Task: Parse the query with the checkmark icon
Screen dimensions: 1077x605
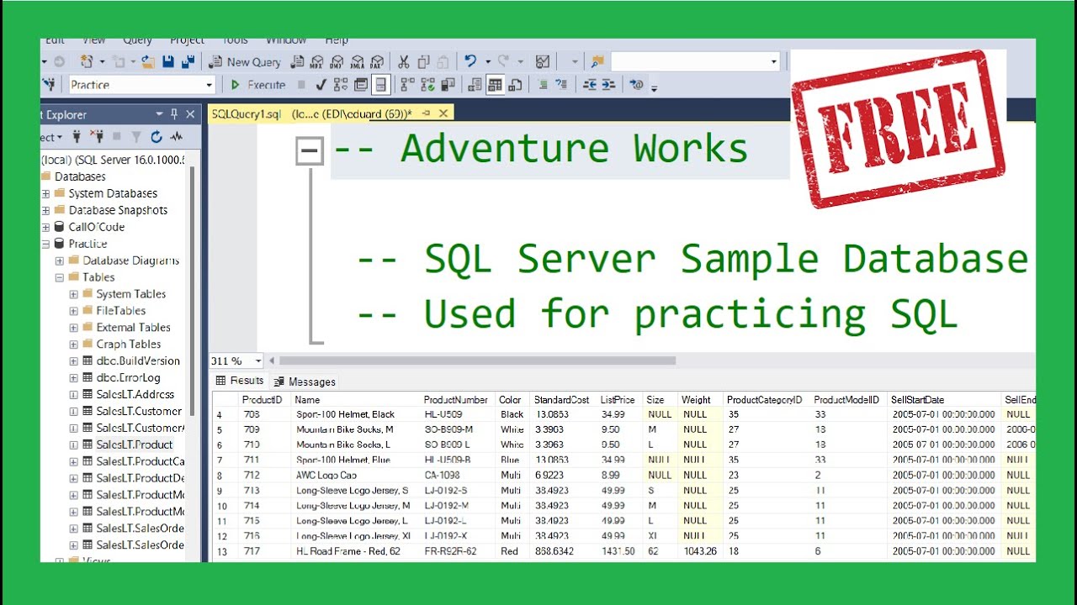Action: pyautogui.click(x=321, y=85)
